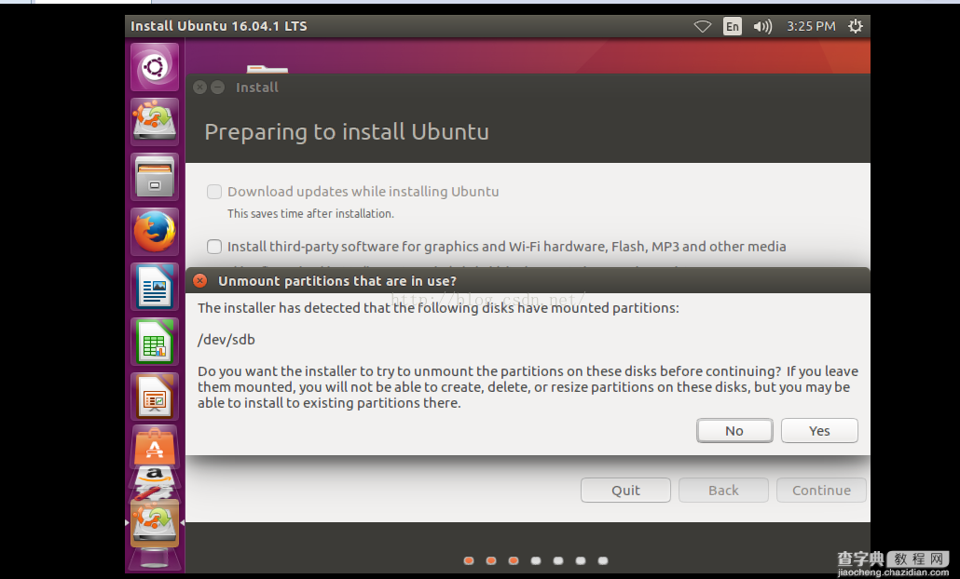Click the Back button
The height and width of the screenshot is (579, 960).
pos(723,491)
